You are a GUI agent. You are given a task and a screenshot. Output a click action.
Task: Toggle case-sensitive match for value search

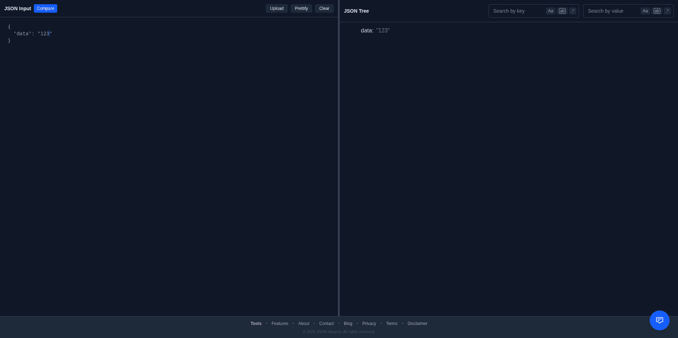(645, 11)
